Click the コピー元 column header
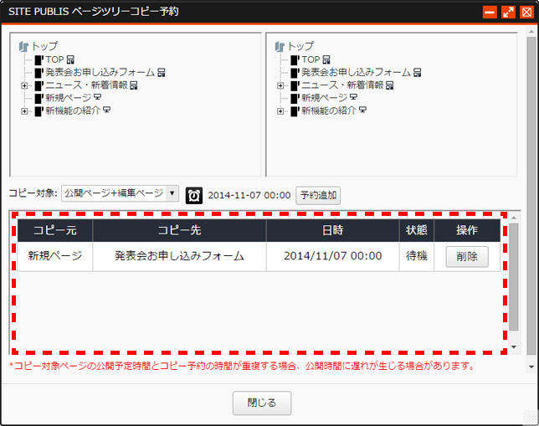Screen dimensions: 539x426 coord(55,230)
